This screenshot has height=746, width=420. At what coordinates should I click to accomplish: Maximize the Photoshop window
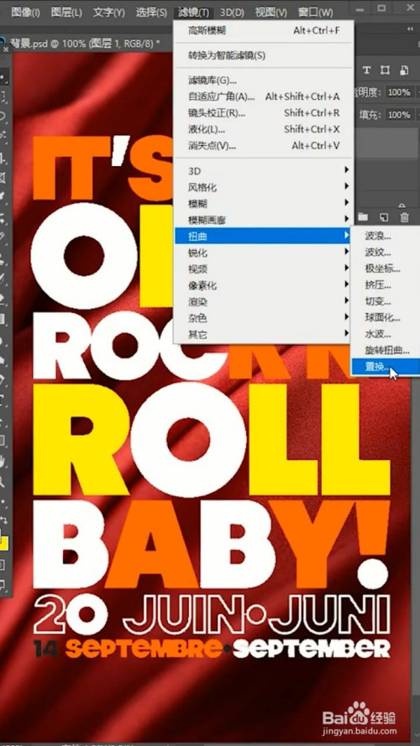pyautogui.click(x=381, y=8)
